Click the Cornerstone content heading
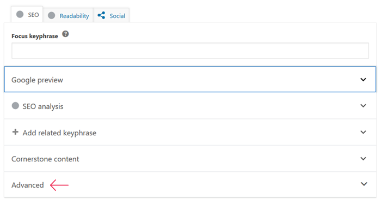Image resolution: width=381 pixels, height=204 pixels. coord(45,159)
